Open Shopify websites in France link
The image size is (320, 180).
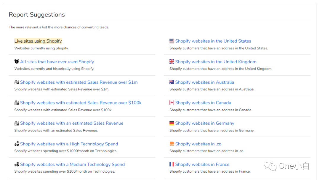[x=202, y=164]
